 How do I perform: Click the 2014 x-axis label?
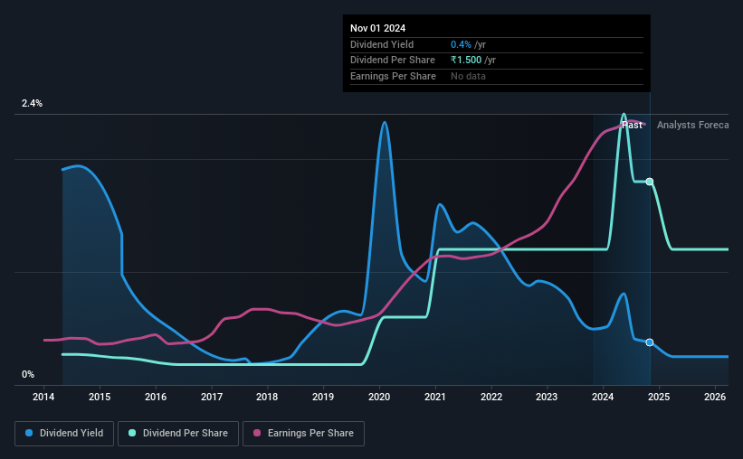point(43,397)
